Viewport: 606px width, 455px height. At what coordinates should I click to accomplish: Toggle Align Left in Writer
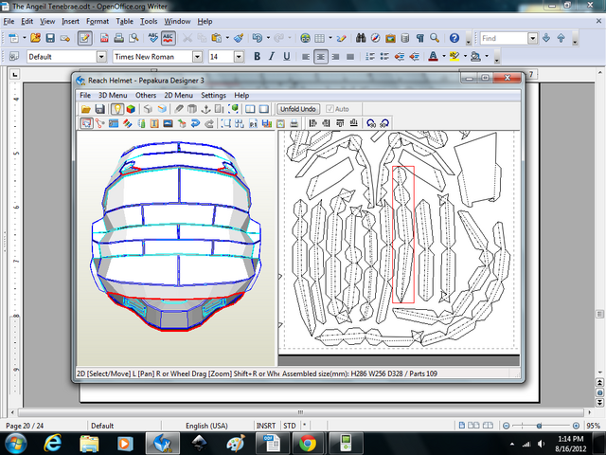coord(306,57)
